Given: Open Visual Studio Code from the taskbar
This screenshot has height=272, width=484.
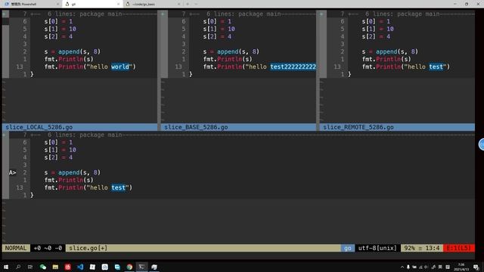Looking at the screenshot, I should point(80,267).
